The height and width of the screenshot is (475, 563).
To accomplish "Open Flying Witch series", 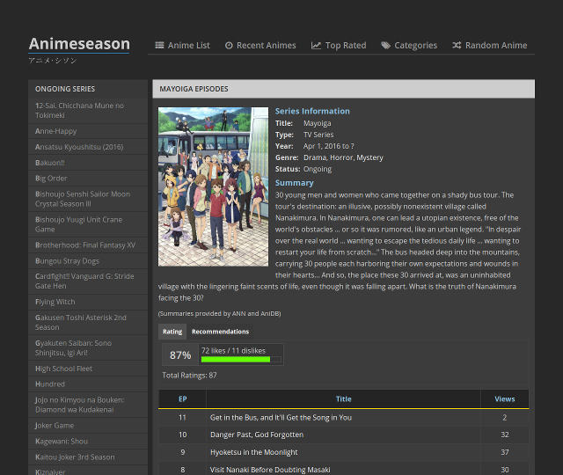I will point(88,302).
